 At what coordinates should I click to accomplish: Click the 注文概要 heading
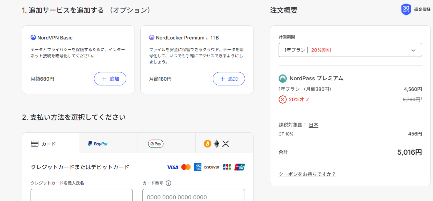[284, 10]
